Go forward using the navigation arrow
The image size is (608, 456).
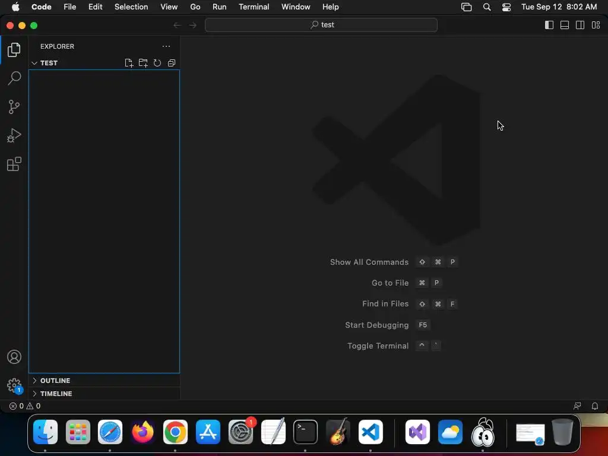pyautogui.click(x=193, y=25)
